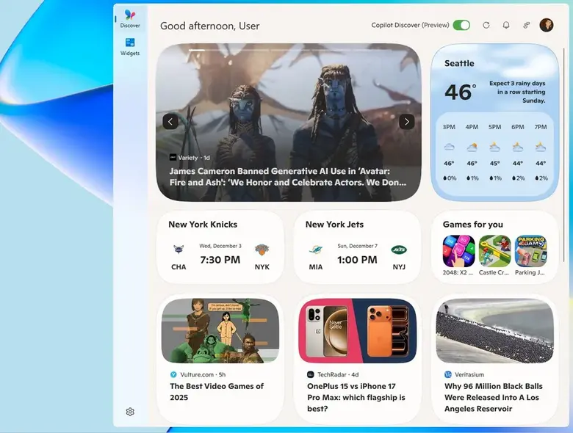The width and height of the screenshot is (573, 433).
Task: Turn off the Copilot Discover (Preview) toggle
Action: click(x=461, y=25)
